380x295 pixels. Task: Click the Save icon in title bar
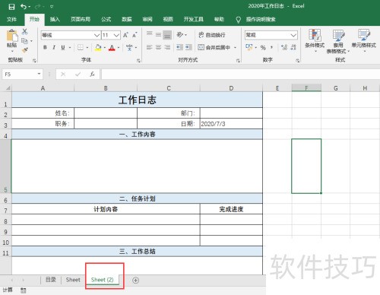tap(11, 7)
